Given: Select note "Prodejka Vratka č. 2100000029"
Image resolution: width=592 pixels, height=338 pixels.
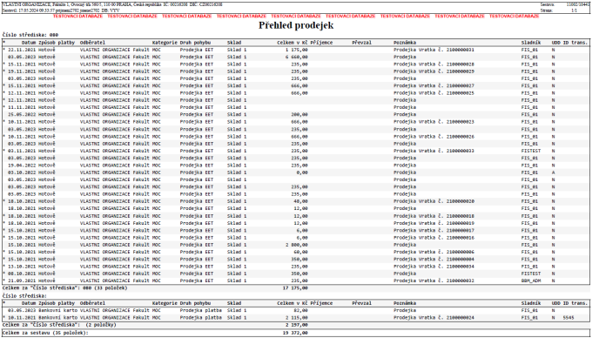Looking at the screenshot, I should pyautogui.click(x=434, y=71).
